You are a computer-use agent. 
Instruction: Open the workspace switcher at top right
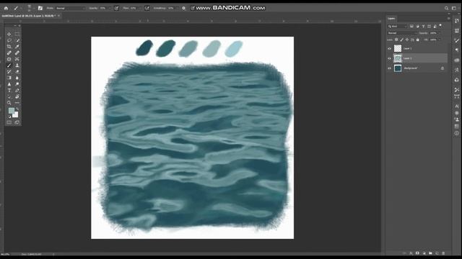tap(454, 8)
